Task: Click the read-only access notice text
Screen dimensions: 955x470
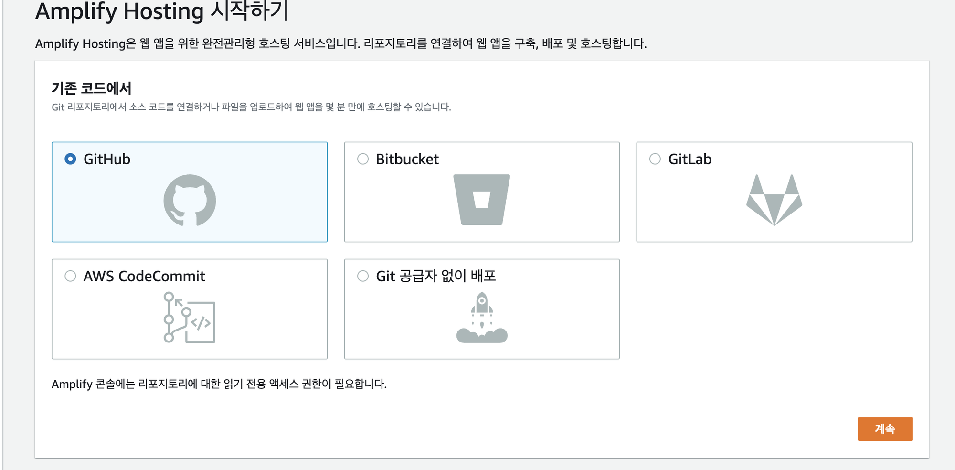Action: (x=219, y=384)
